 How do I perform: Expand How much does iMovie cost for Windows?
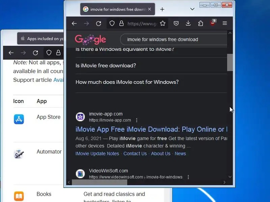tap(127, 82)
